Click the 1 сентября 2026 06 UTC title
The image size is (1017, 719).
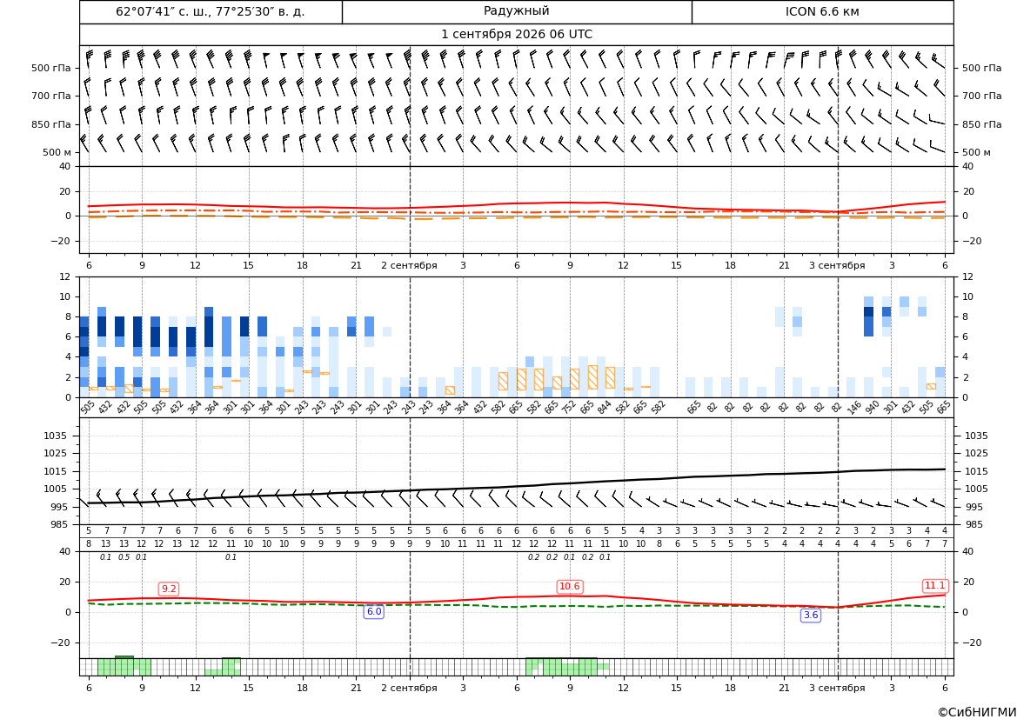[517, 35]
